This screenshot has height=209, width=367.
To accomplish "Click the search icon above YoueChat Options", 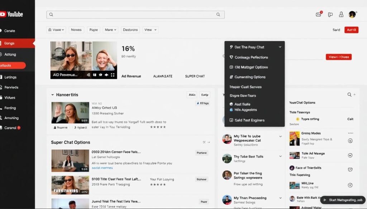I will (x=349, y=94).
